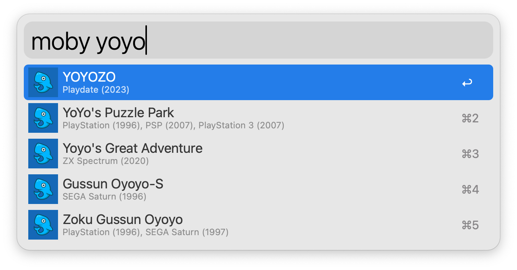Click the PlayStation (1996), SEGA Saturn (1997) subtitle
This screenshot has width=517, height=270.
(x=145, y=232)
